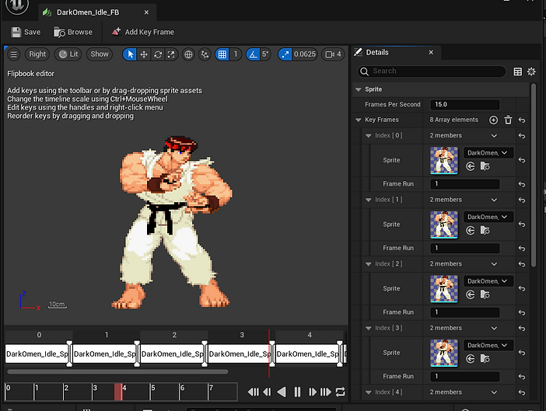Screen dimensions: 546x411
Task: Collapse Index [2] key frame
Action: (x=369, y=264)
